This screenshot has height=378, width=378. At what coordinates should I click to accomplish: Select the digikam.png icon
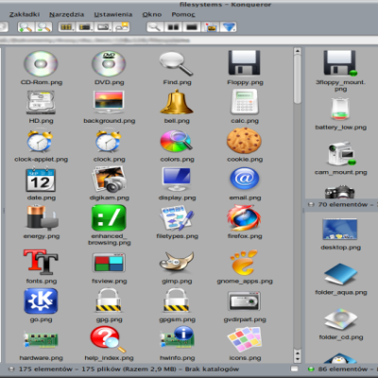tap(109, 180)
